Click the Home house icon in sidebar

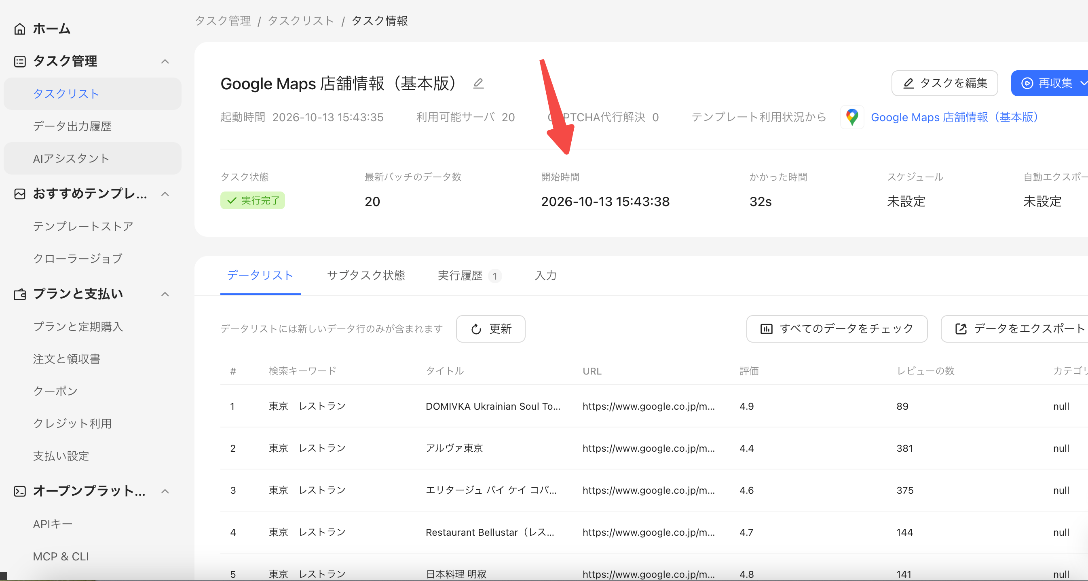20,29
